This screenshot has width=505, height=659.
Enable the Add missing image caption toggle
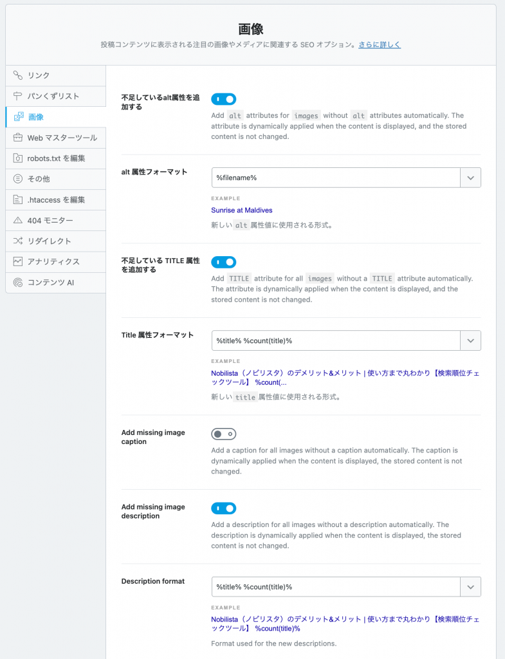(x=223, y=434)
